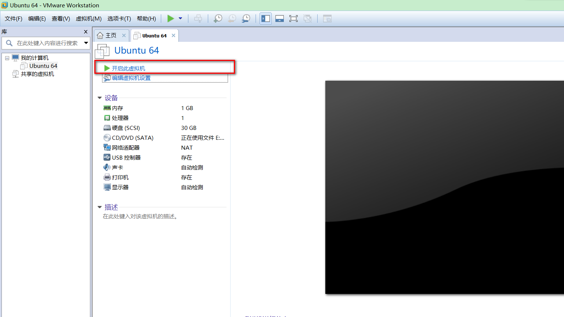This screenshot has height=317, width=564.
Task: Power on the VM with the green play icon
Action: click(x=170, y=18)
